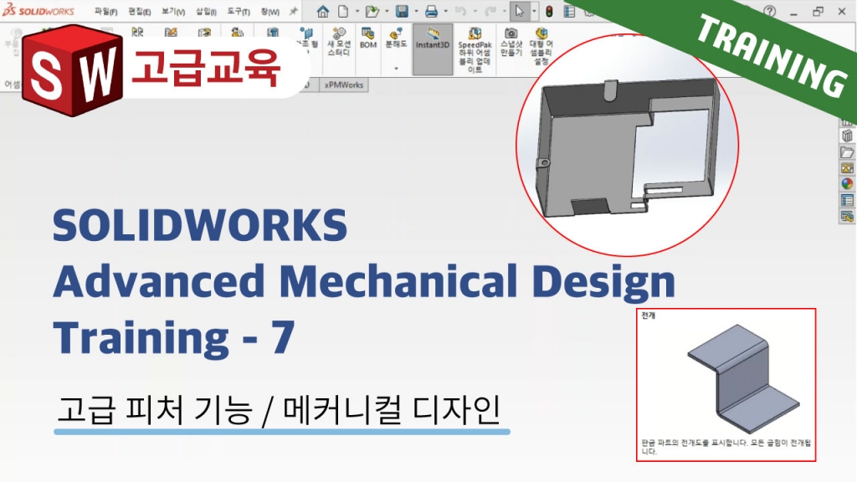Viewport: 857px width, 482px height.
Task: Expand the Select tool dropdown arrow
Action: pyautogui.click(x=534, y=11)
